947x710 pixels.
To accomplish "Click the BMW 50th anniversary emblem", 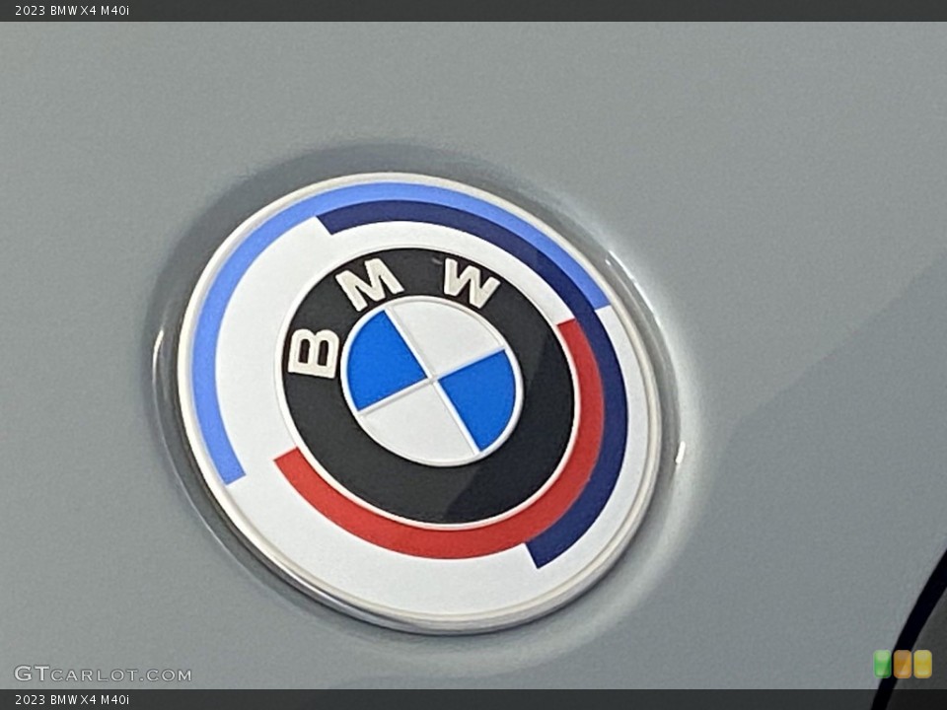I will pos(418,402).
